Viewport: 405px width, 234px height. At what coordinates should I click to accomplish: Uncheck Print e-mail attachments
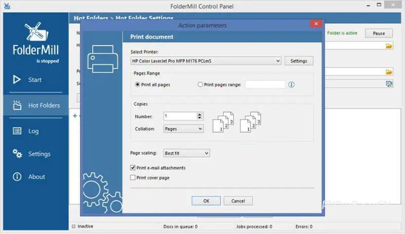tap(133, 168)
